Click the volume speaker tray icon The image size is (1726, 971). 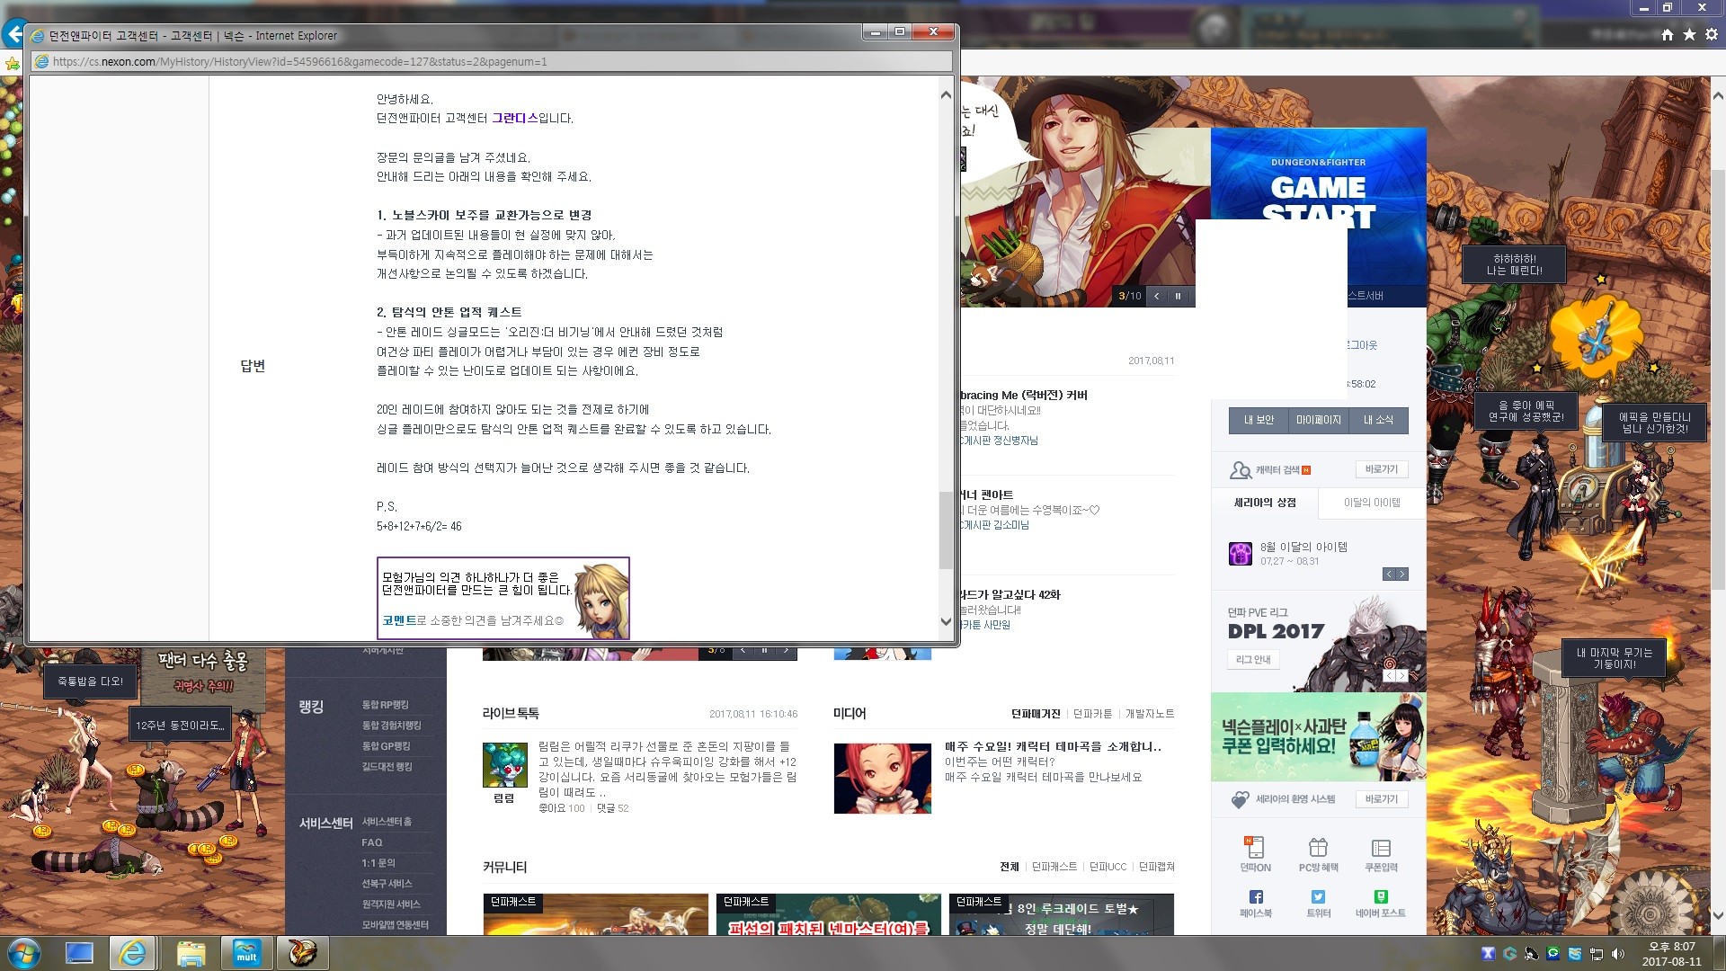click(1618, 954)
